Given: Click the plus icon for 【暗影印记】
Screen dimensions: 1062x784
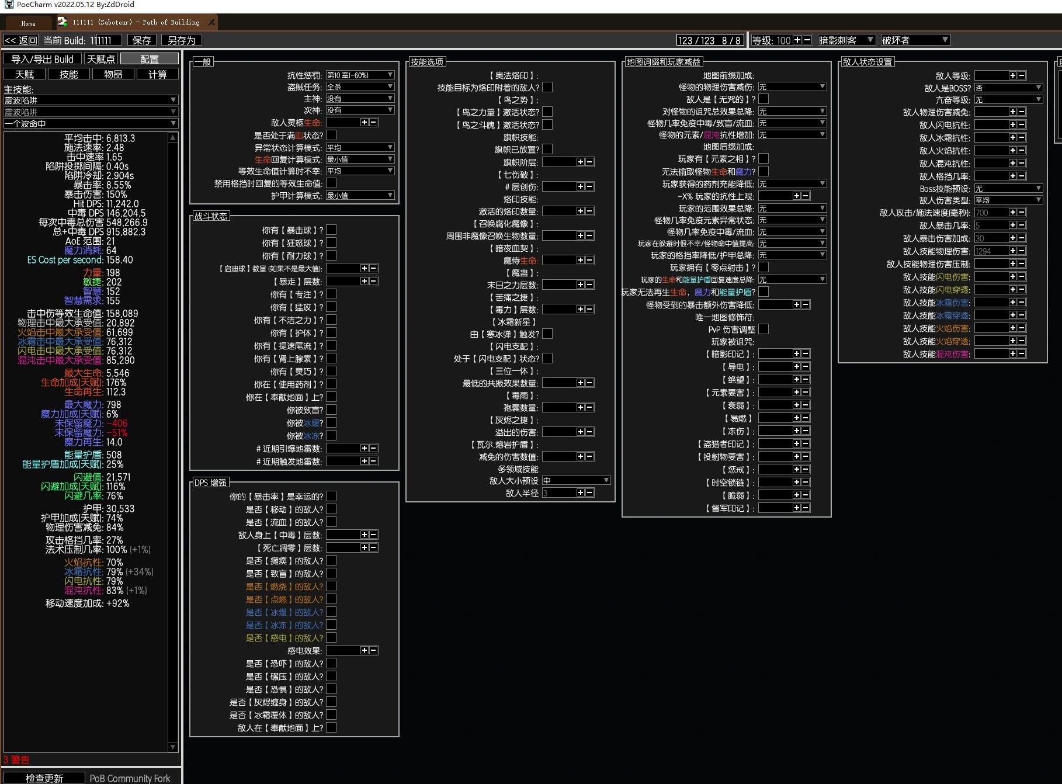Looking at the screenshot, I should (x=796, y=353).
